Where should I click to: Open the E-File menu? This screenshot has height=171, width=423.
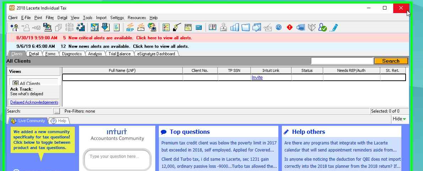click(26, 18)
